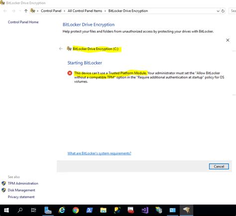Click the Control Panel search box
The width and height of the screenshot is (236, 216).
click(233, 11)
